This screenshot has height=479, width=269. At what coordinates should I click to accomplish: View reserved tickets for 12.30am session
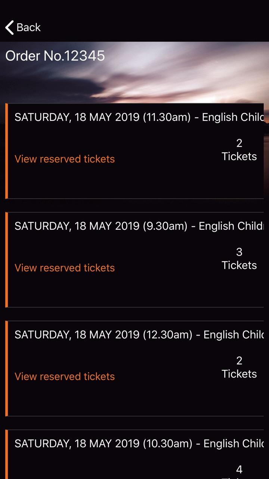65,376
